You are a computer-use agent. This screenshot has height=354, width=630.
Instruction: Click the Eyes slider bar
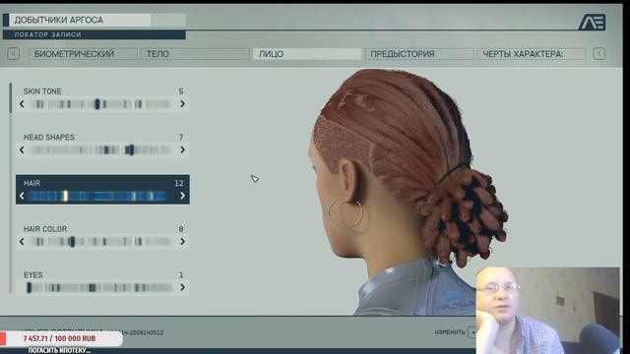pos(99,288)
